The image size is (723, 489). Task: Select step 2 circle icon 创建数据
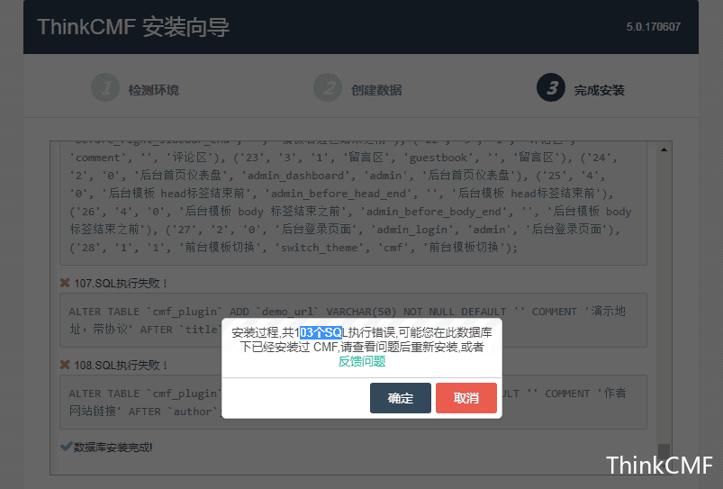pyautogui.click(x=328, y=87)
